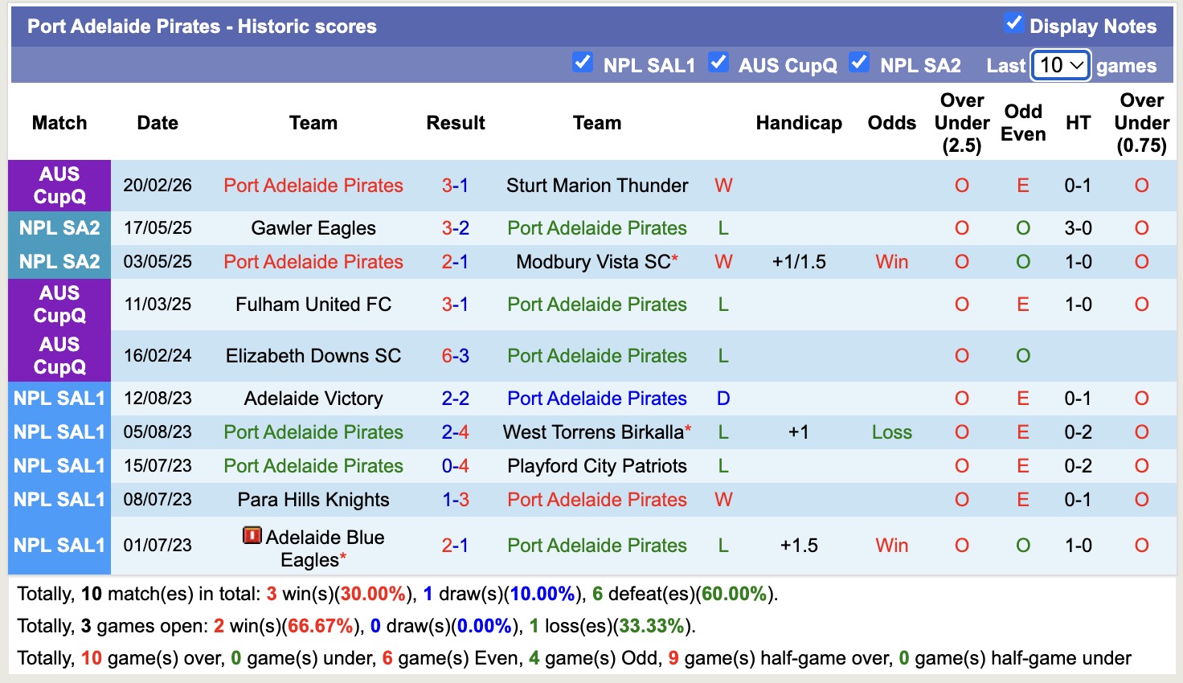Click the purple AUS CupQ badge for 20/02/26

coord(59,185)
